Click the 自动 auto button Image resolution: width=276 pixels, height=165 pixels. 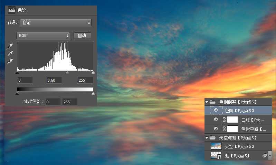pos(82,35)
